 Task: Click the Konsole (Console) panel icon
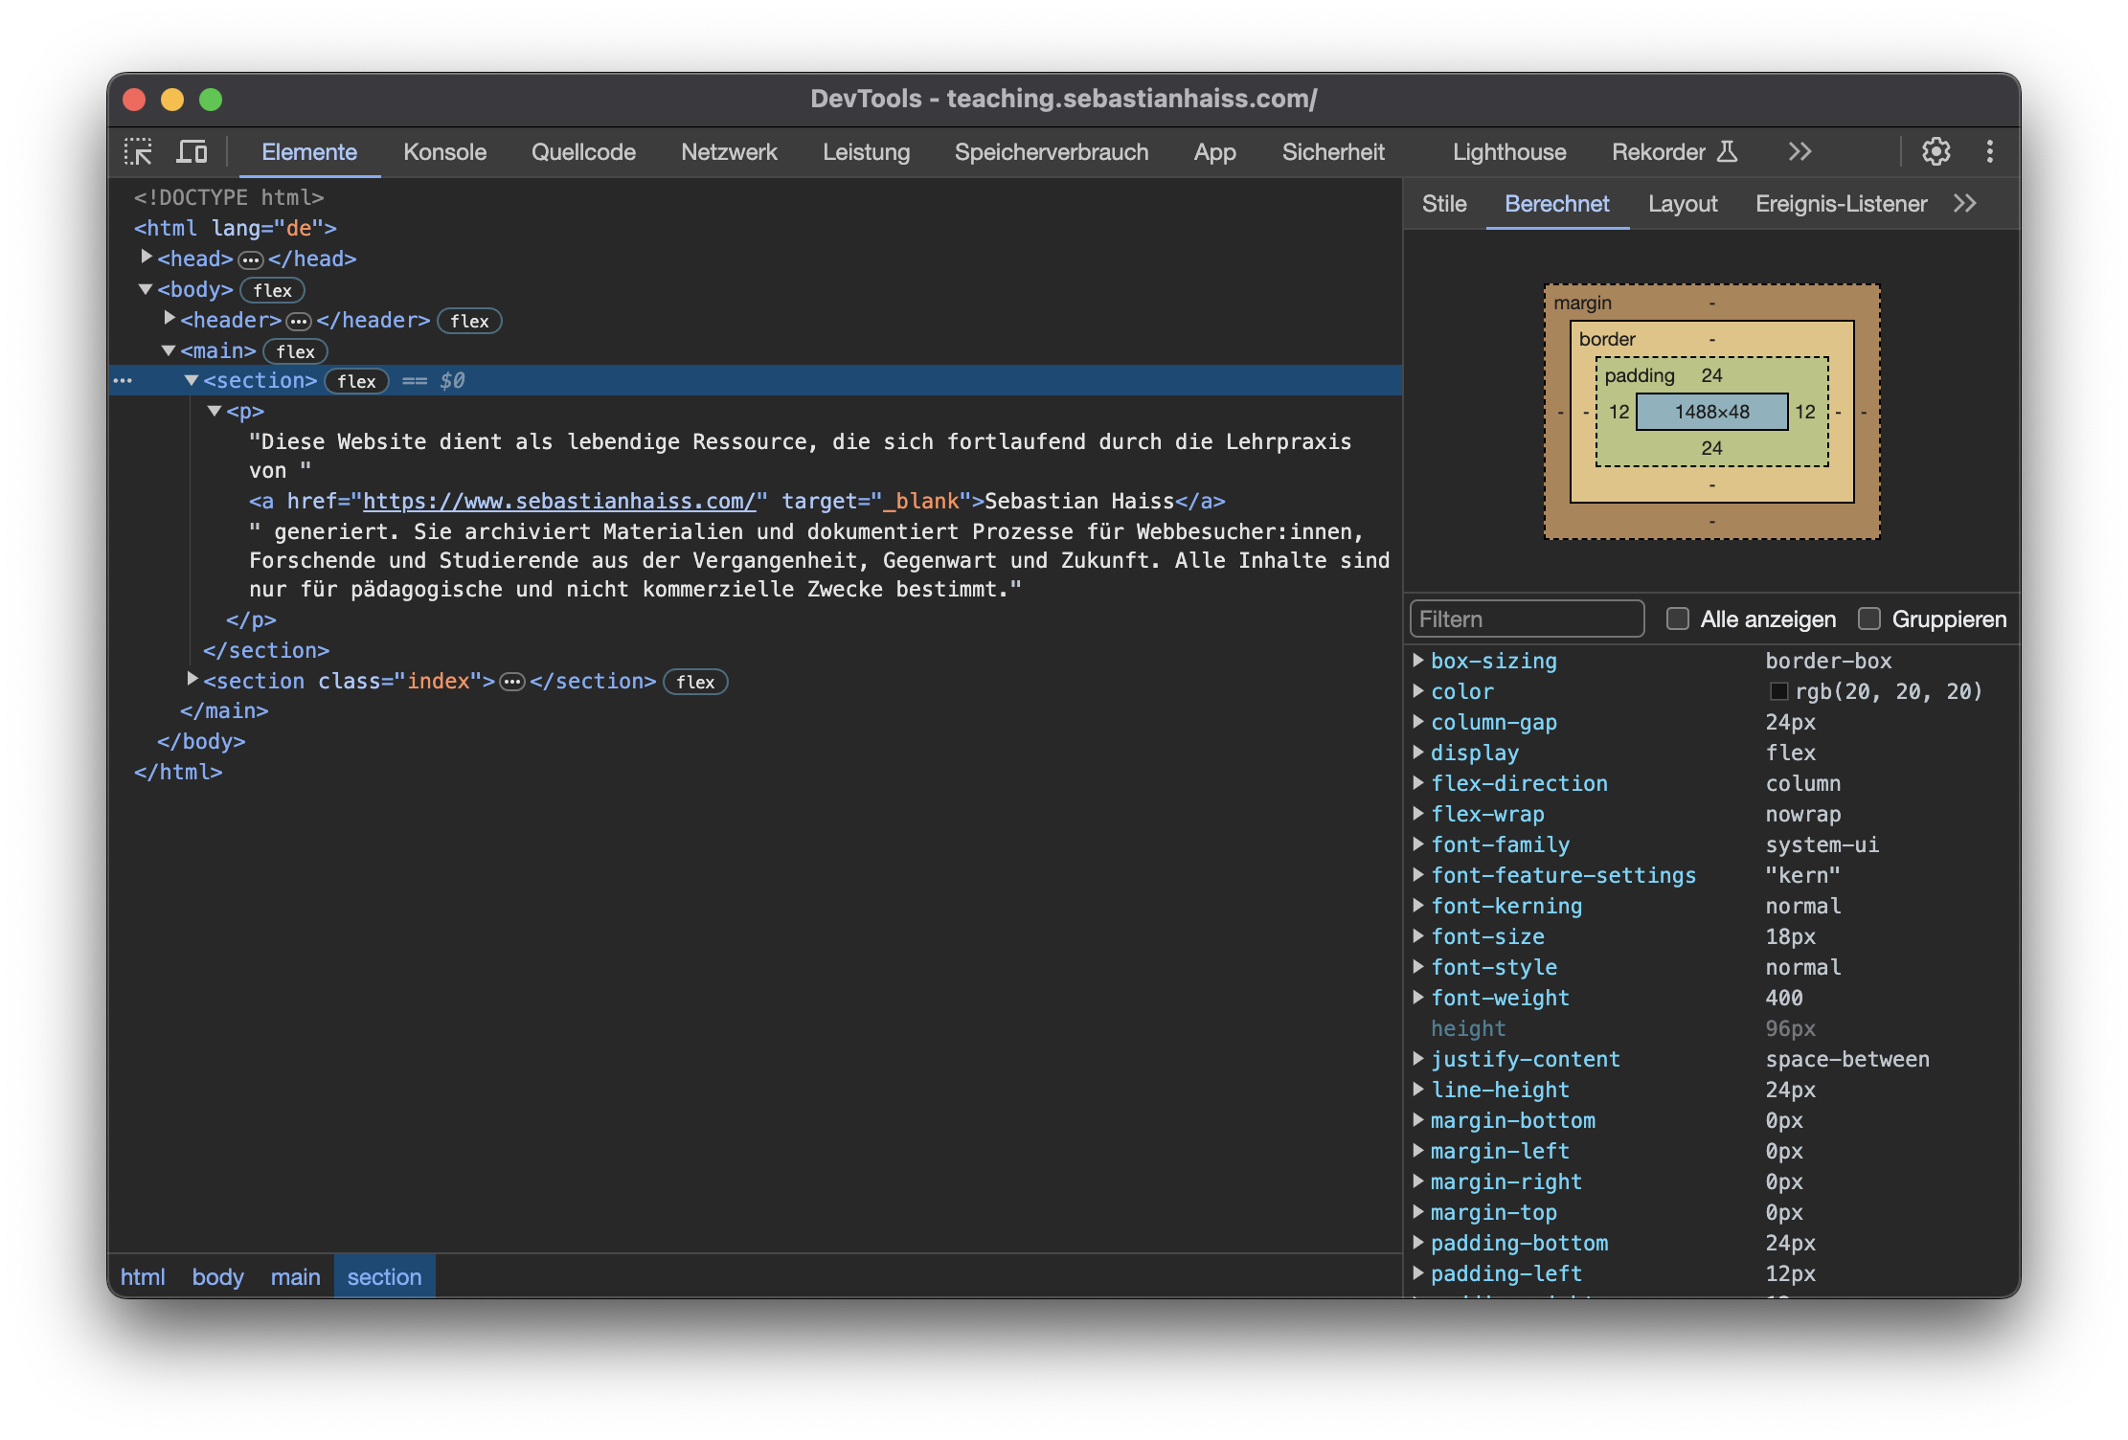coord(443,149)
